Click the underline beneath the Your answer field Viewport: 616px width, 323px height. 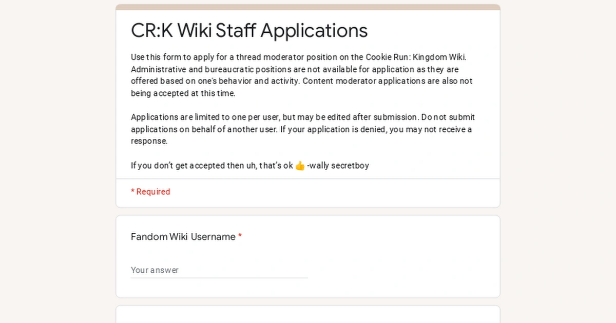tap(219, 278)
